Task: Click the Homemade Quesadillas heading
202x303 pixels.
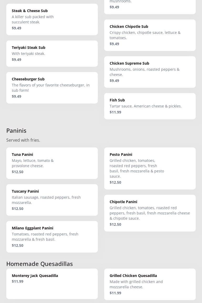Action: [40, 264]
